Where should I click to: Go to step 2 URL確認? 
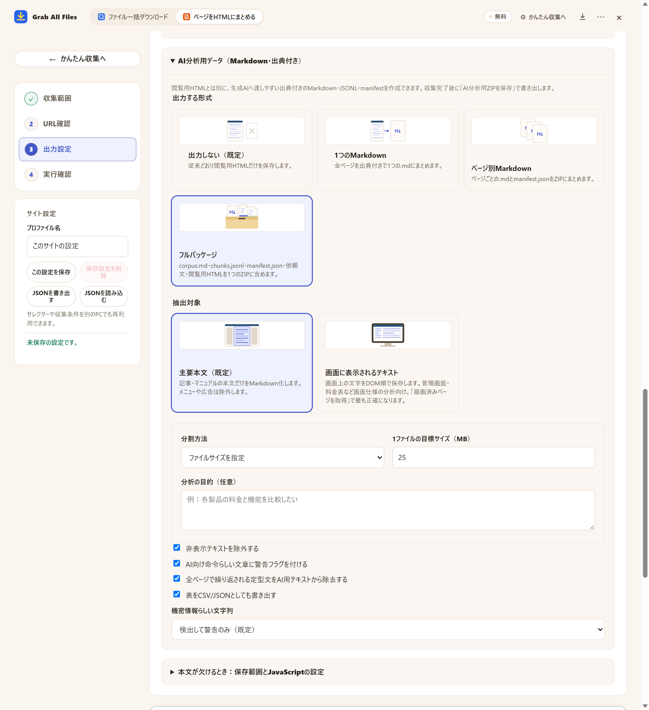tap(78, 124)
